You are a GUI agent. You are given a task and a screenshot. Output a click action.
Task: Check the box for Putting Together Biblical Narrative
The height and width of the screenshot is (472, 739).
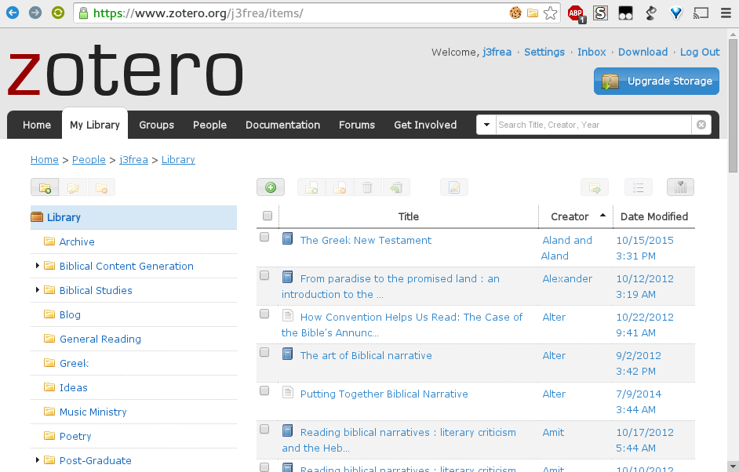[264, 390]
